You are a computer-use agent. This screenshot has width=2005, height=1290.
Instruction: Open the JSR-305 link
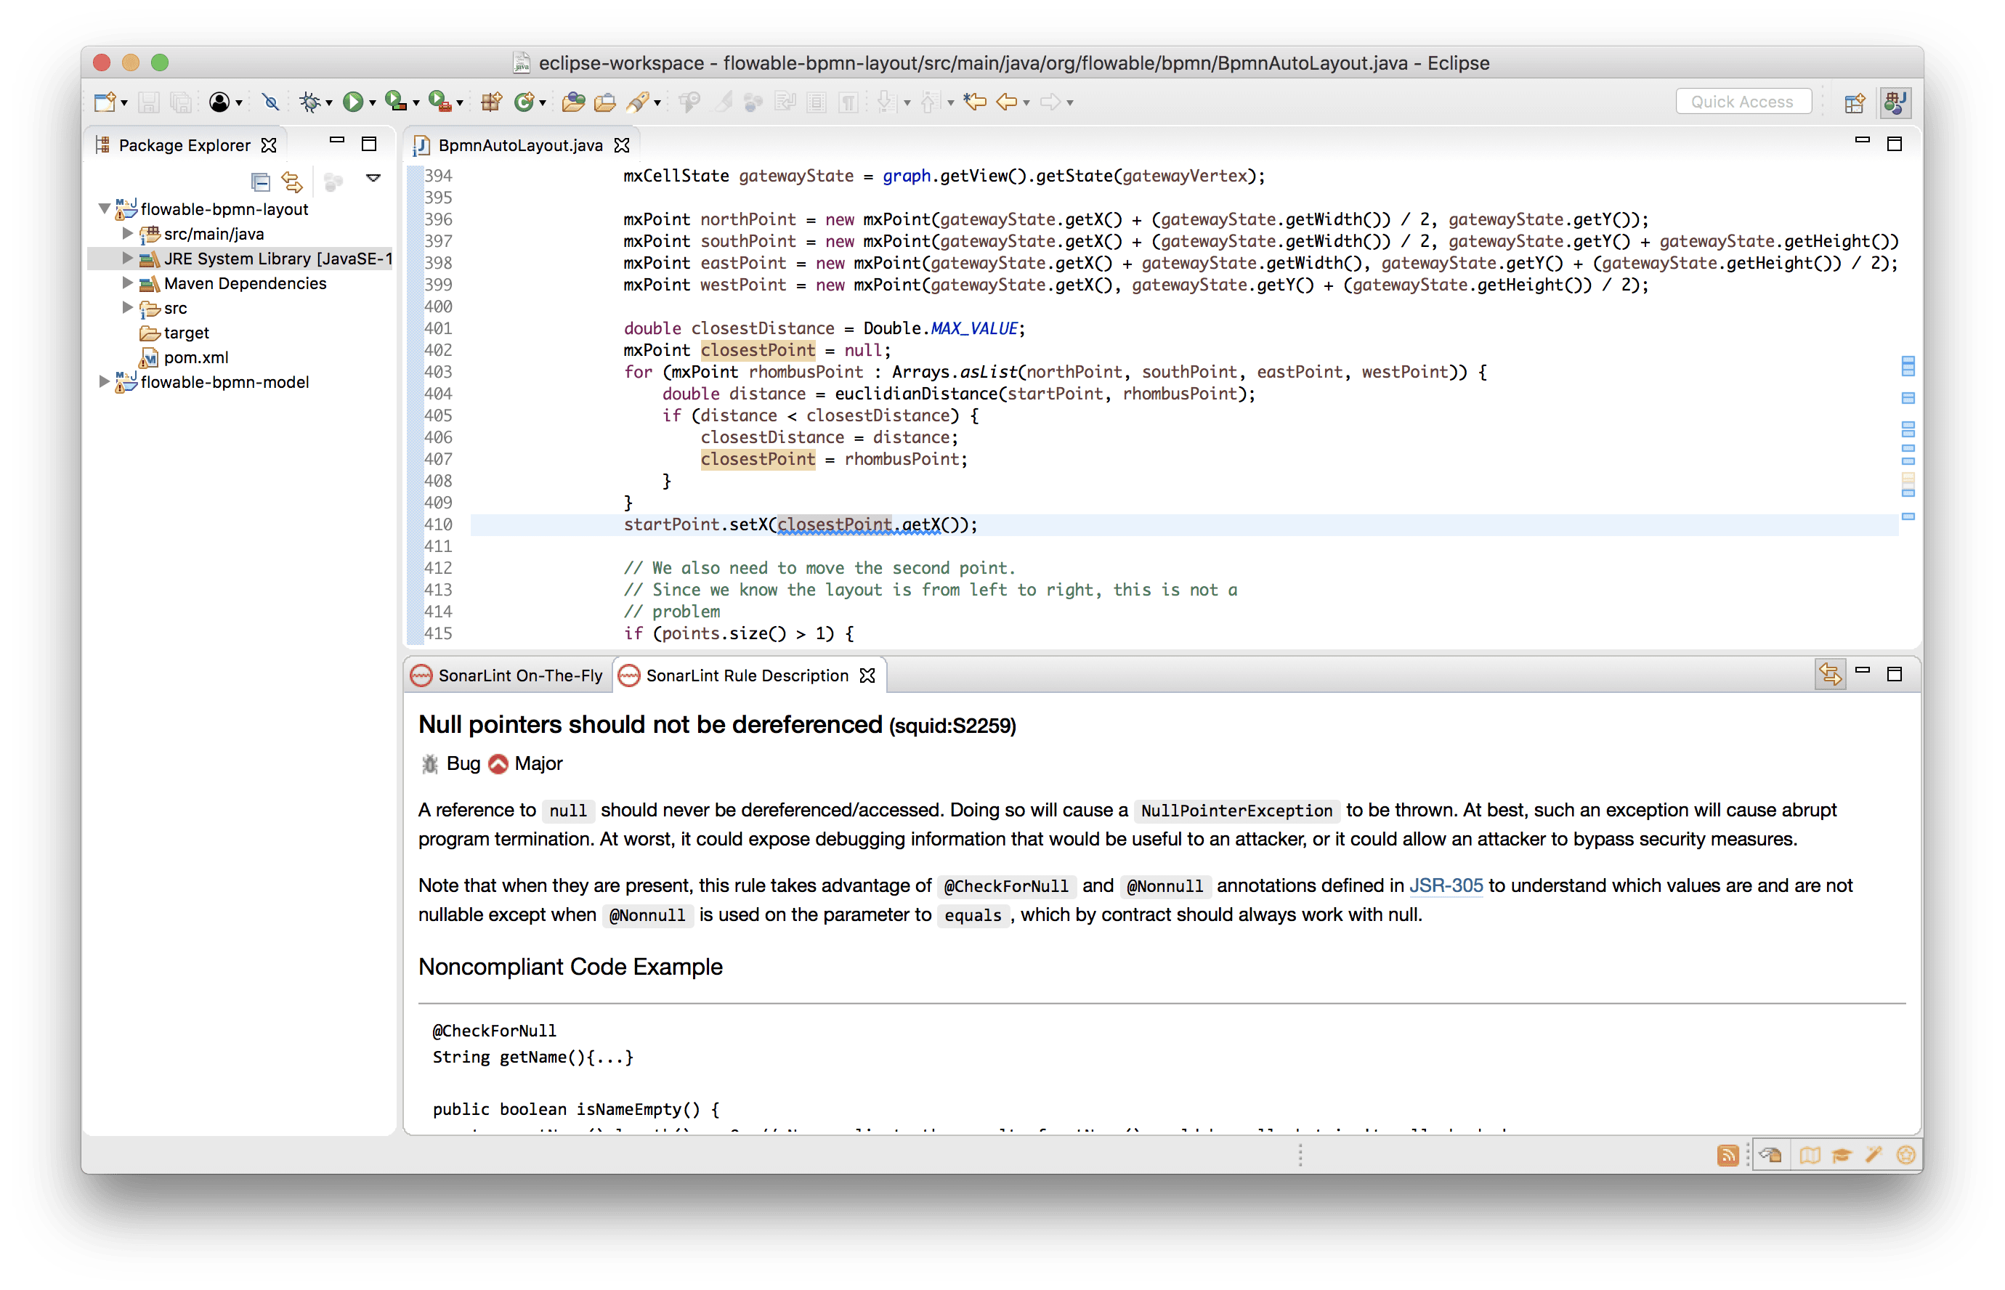tap(1446, 885)
